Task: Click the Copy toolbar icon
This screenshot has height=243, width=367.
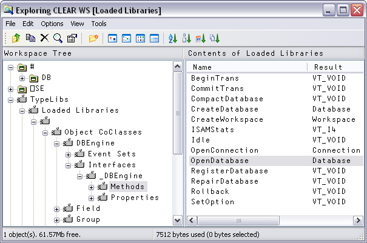Action: (x=30, y=38)
